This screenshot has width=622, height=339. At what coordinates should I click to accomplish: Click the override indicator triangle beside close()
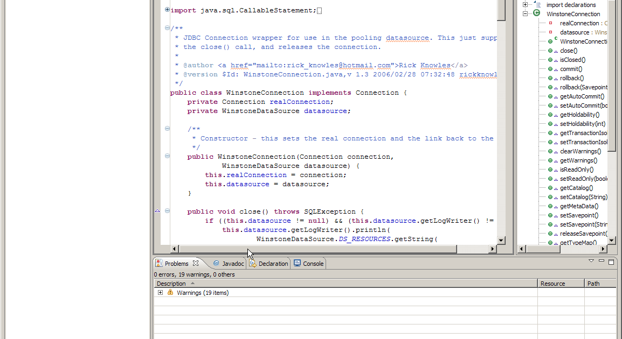tap(157, 211)
